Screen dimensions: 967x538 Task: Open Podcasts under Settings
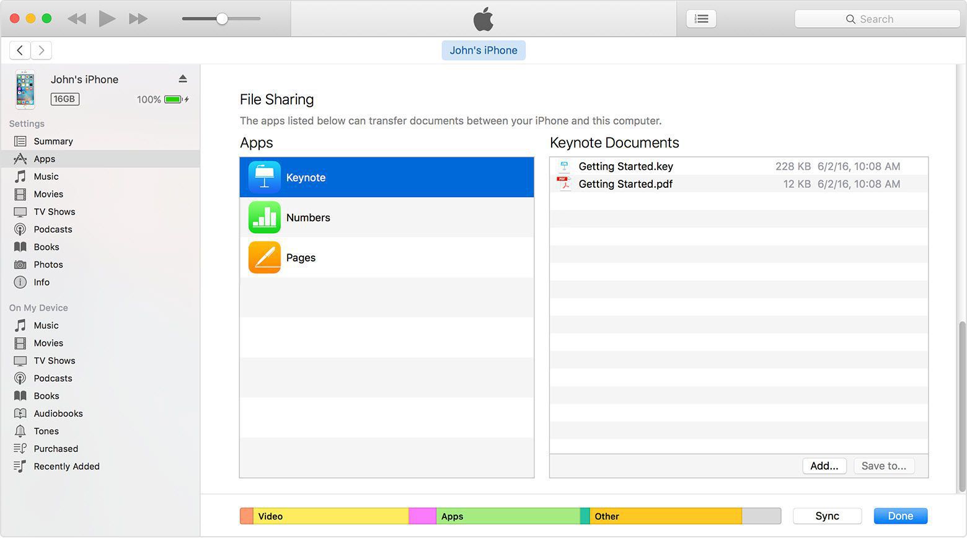coord(100,229)
